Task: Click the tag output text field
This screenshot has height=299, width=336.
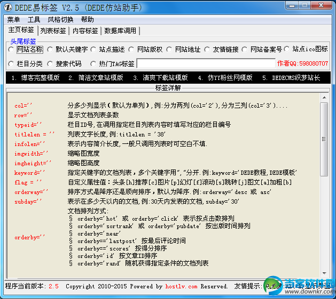Action: [206, 63]
